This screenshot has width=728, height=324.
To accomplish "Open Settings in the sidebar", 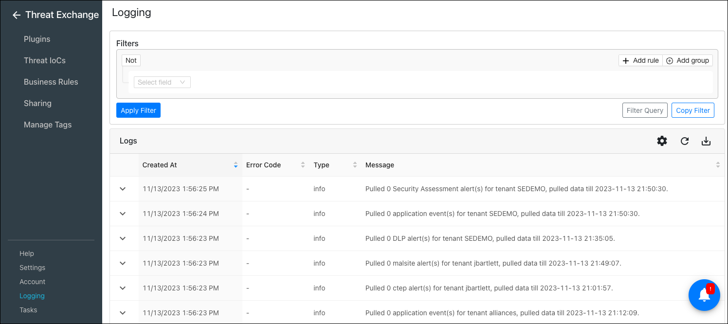I will point(32,268).
